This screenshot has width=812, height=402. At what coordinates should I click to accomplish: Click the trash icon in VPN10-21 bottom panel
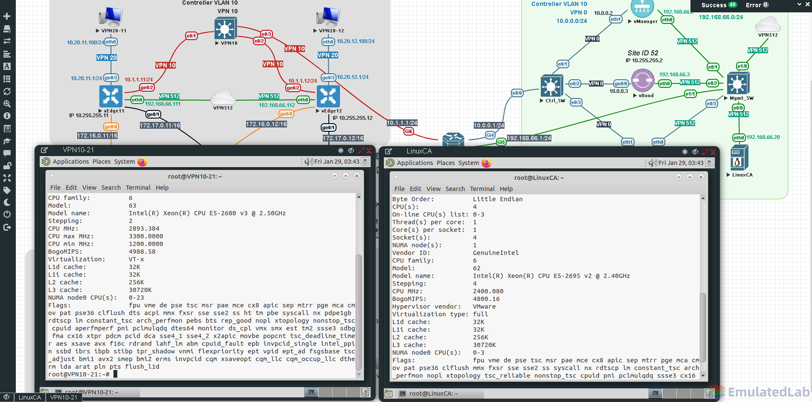pos(365,392)
